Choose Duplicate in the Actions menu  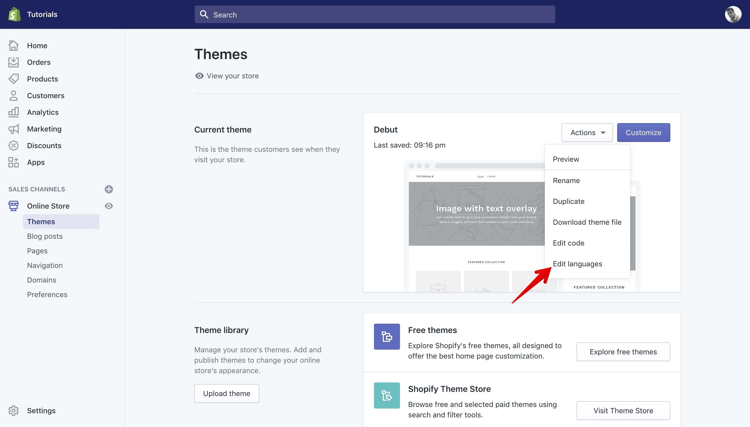[x=587, y=201]
